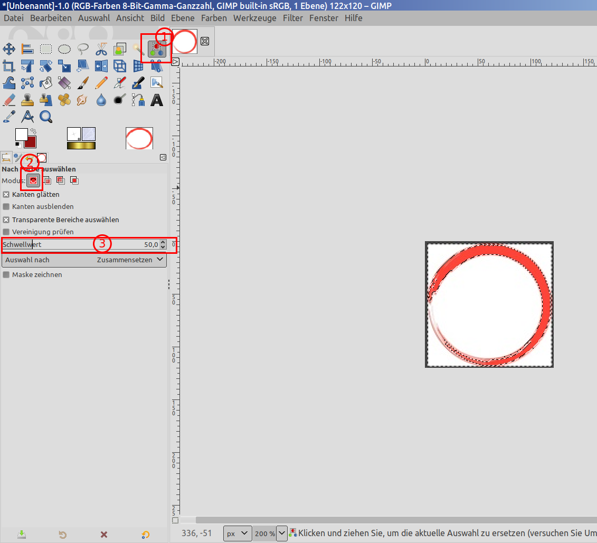Activate the Free Select lasso tool

point(83,50)
